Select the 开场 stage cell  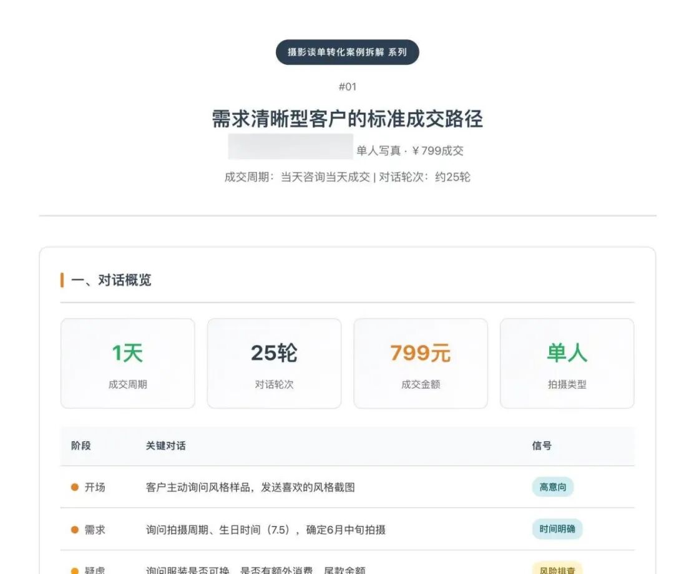88,487
